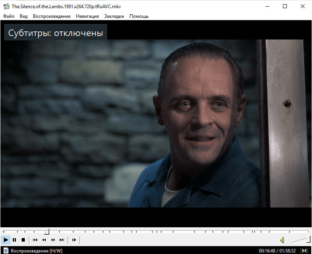Viewport: 312px width, 254px height.
Task: Click the audio channel indicator icon in status bar
Action: tap(304, 251)
